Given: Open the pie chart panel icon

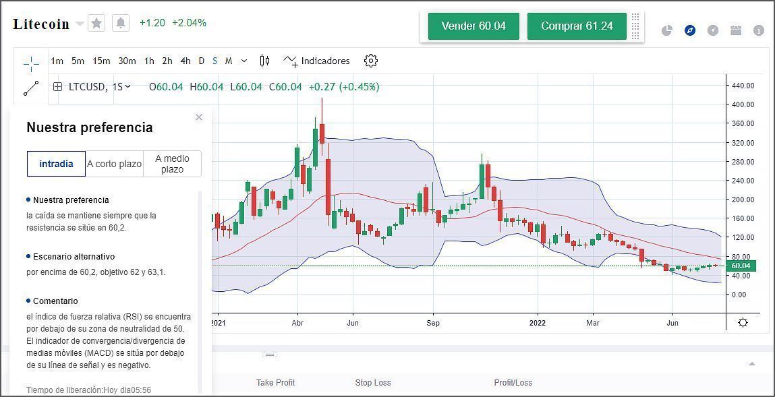Looking at the screenshot, I should 667,30.
